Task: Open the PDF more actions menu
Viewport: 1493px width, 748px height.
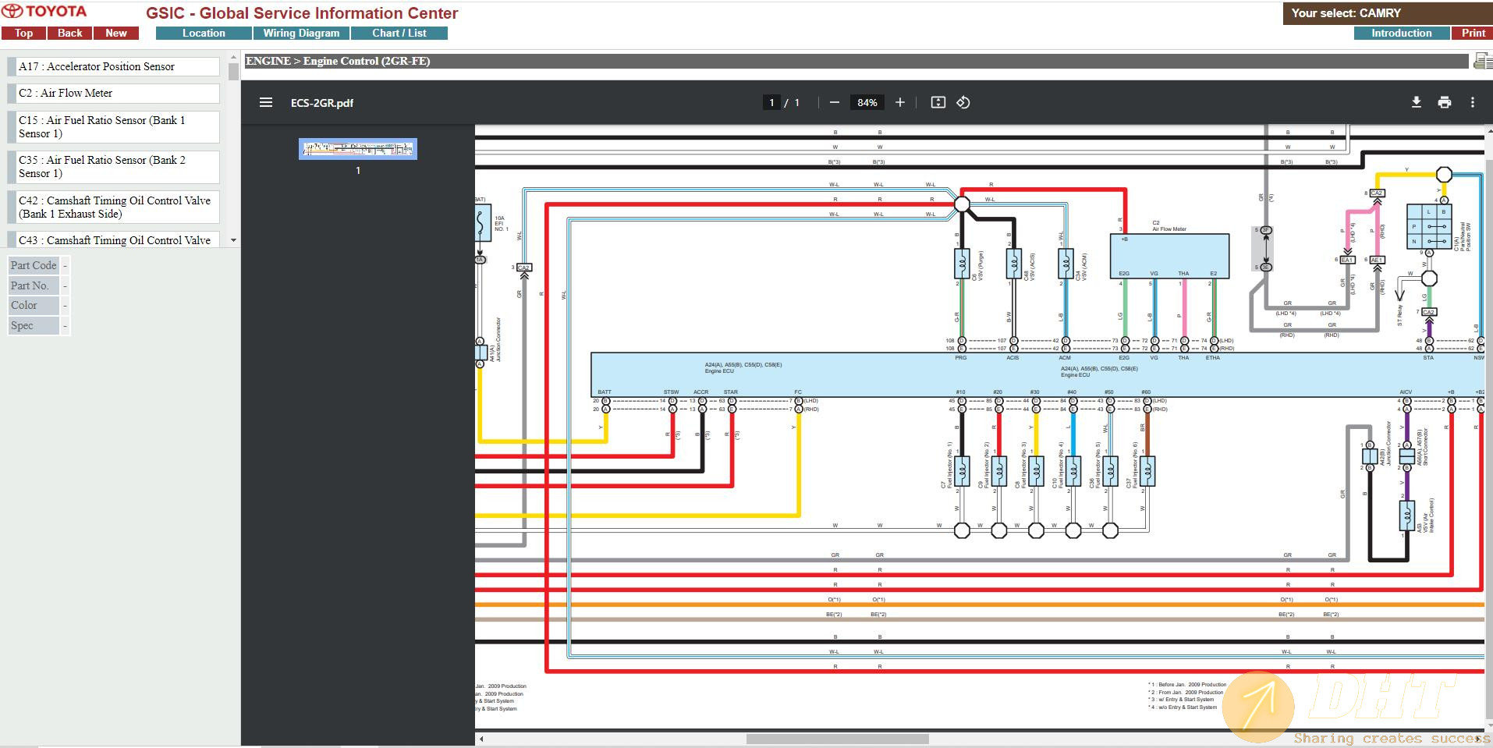Action: click(x=1473, y=102)
